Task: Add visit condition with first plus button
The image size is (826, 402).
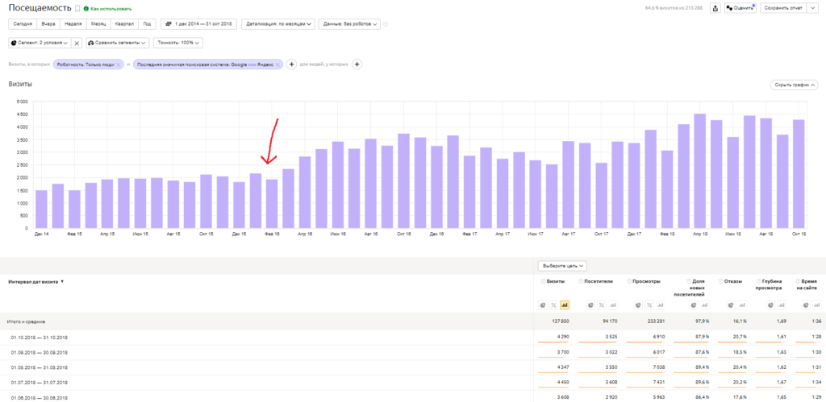Action: point(290,64)
